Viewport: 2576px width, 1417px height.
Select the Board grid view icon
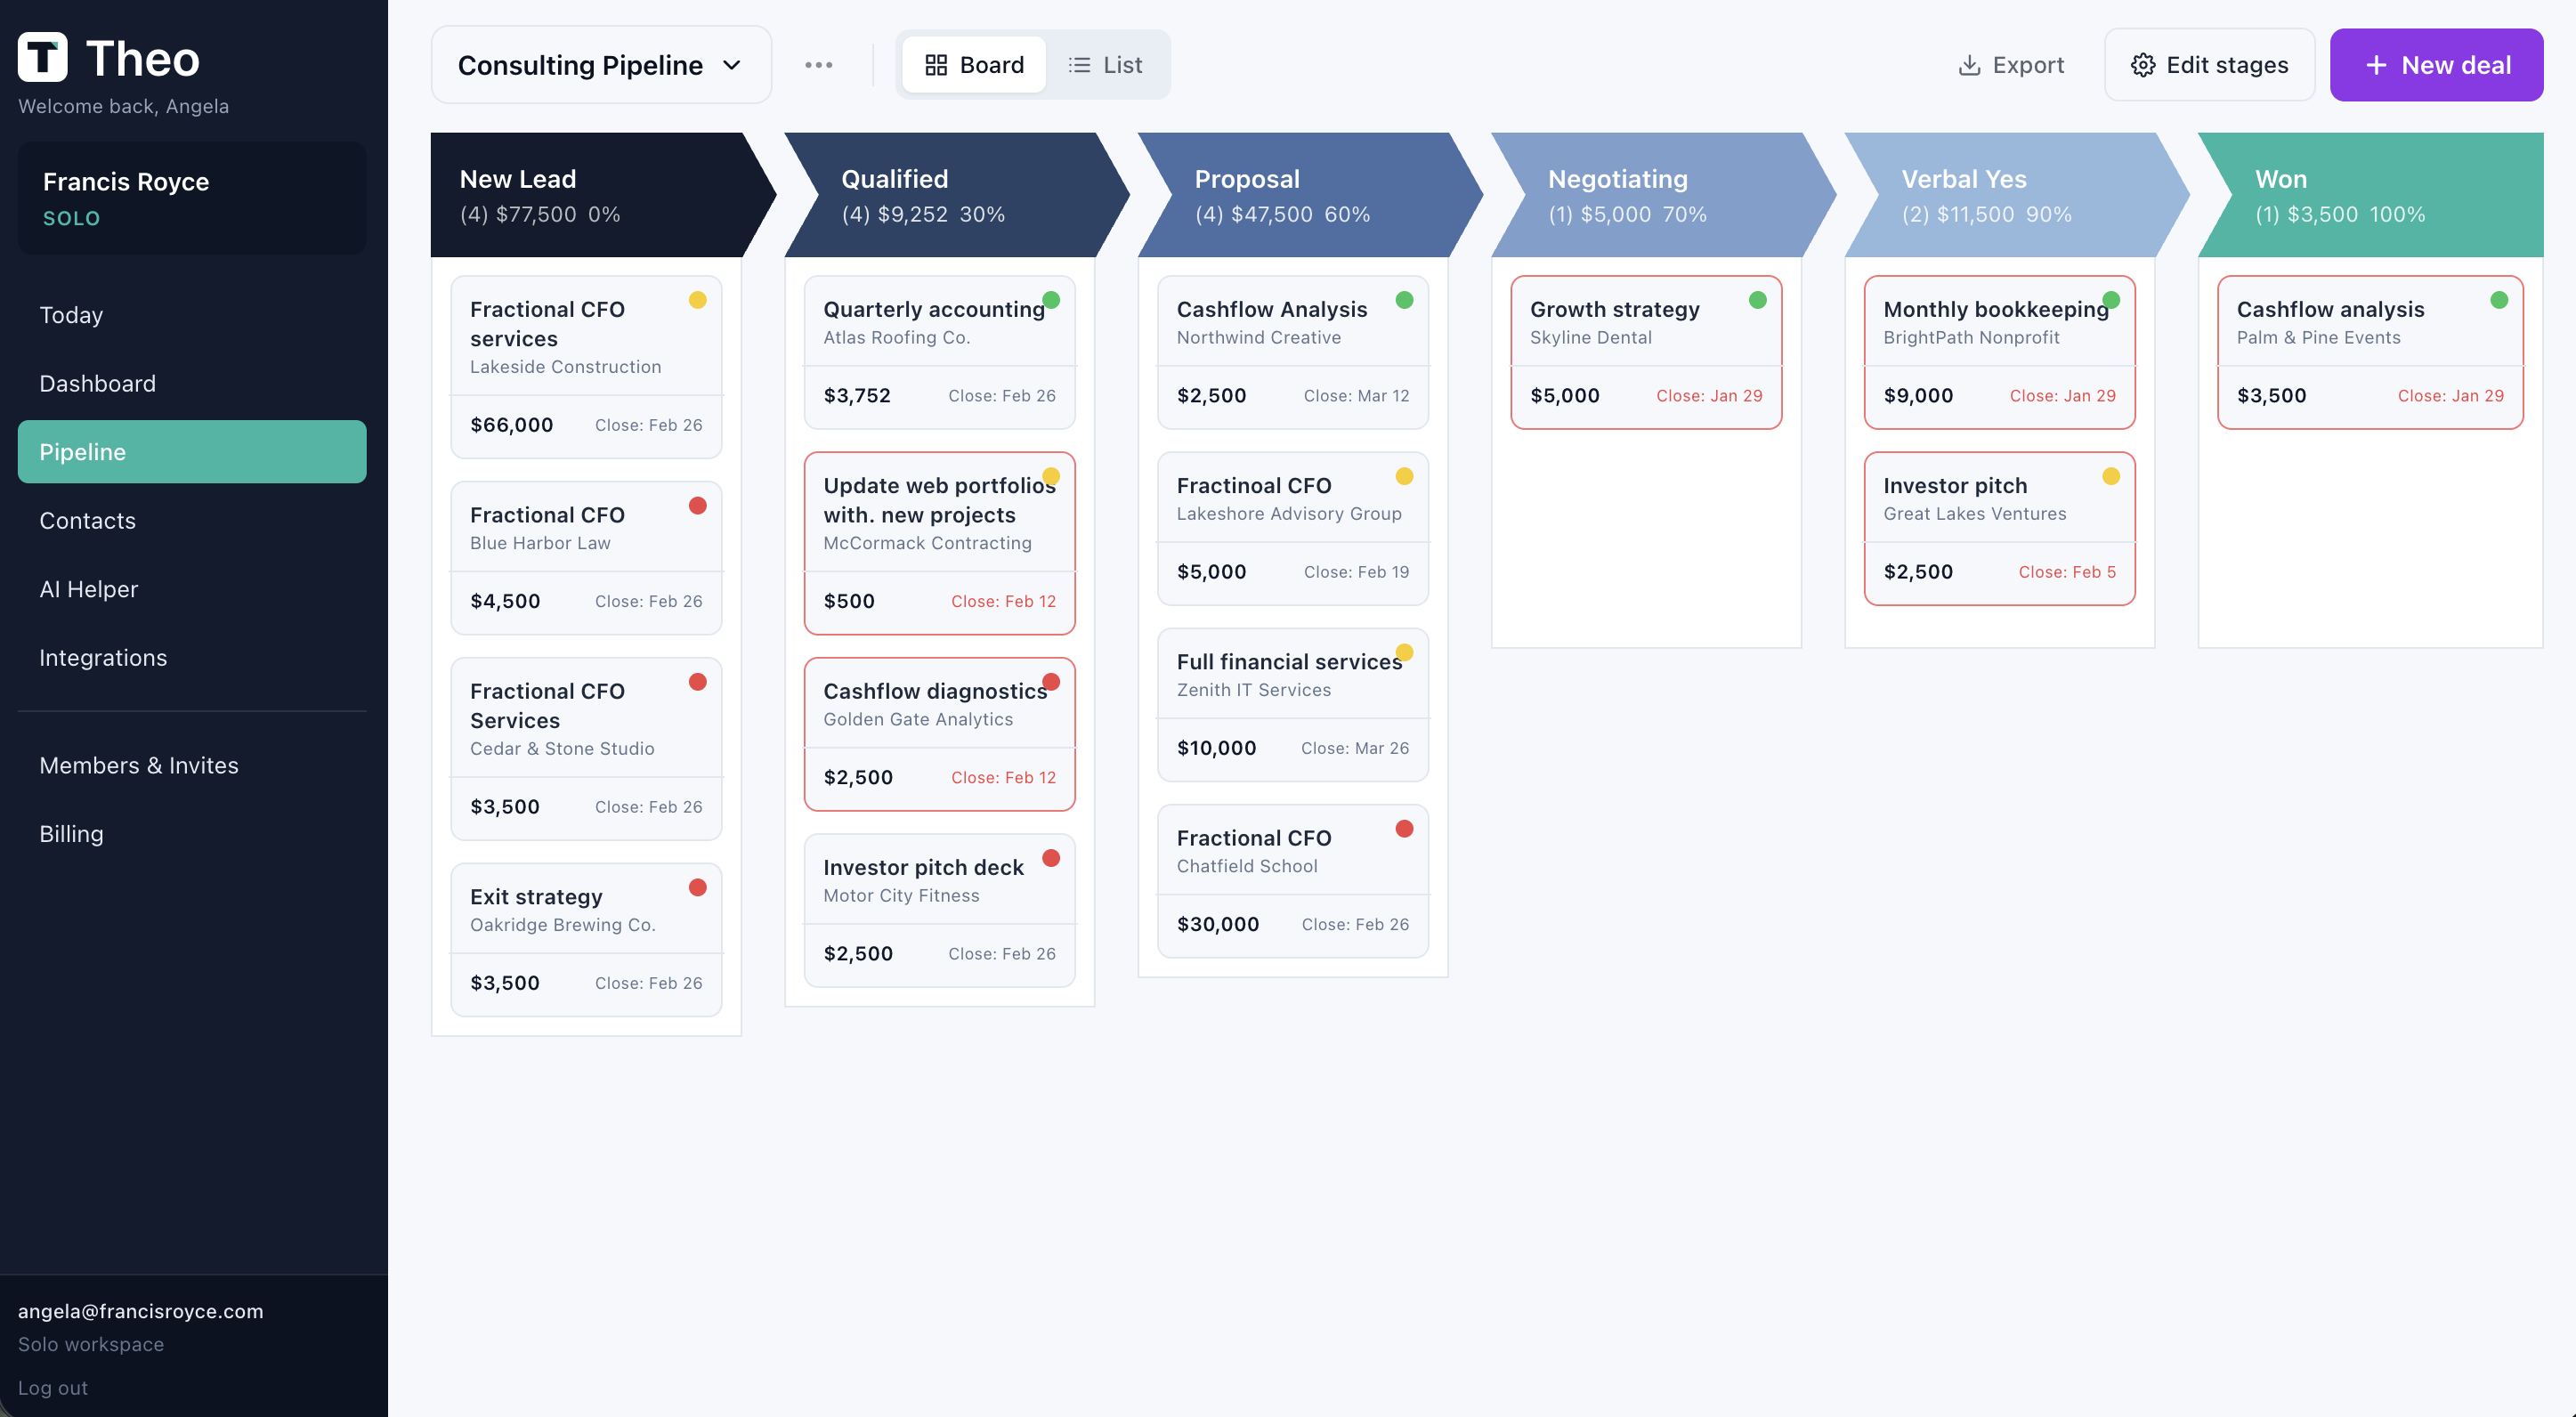point(937,64)
